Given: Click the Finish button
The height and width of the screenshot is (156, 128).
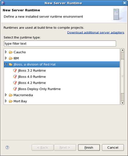Looking at the screenshot, I should 89,147.
